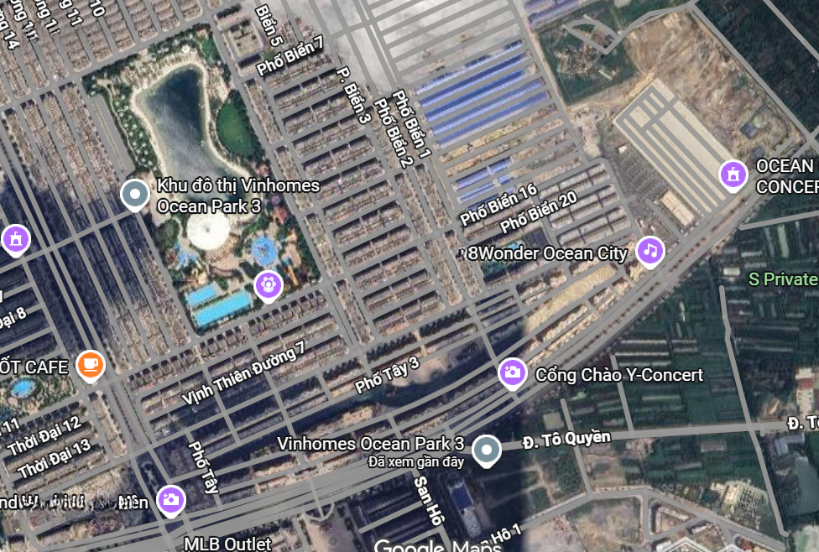
Task: Select the purple landmark pin at left edge
Action: coord(16,240)
